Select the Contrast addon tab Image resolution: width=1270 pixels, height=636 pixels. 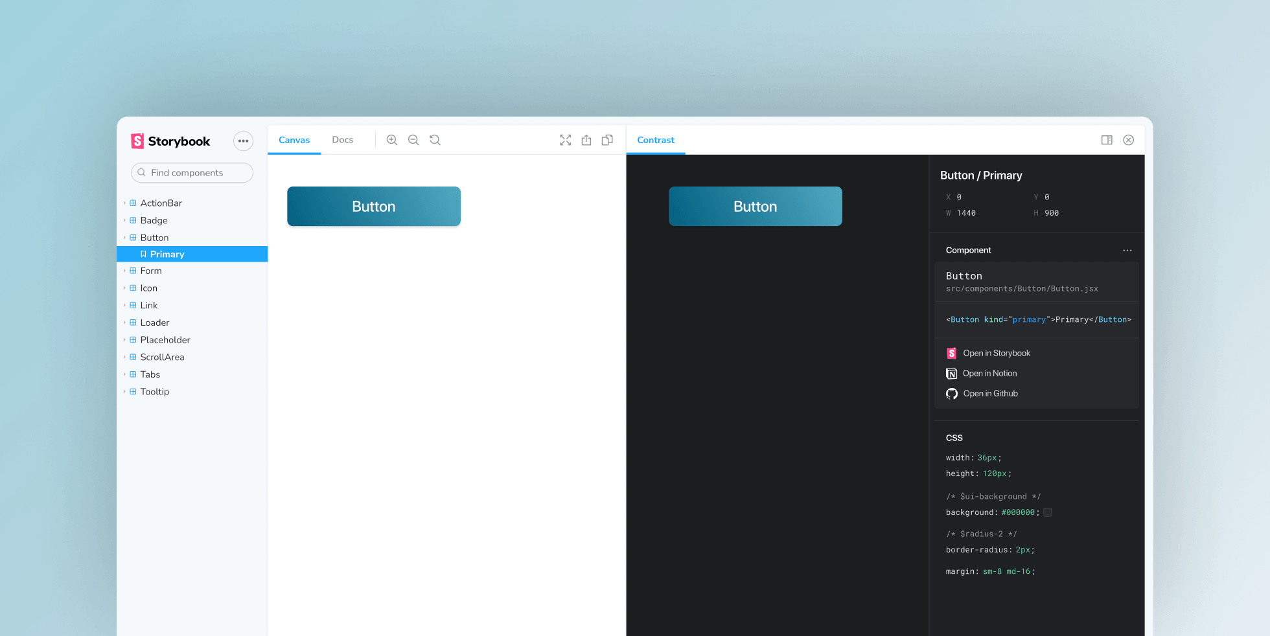[x=655, y=140]
